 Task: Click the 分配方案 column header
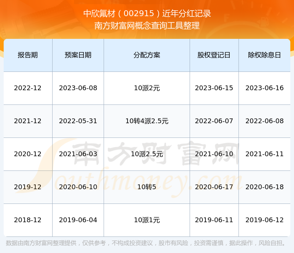[x=147, y=55]
